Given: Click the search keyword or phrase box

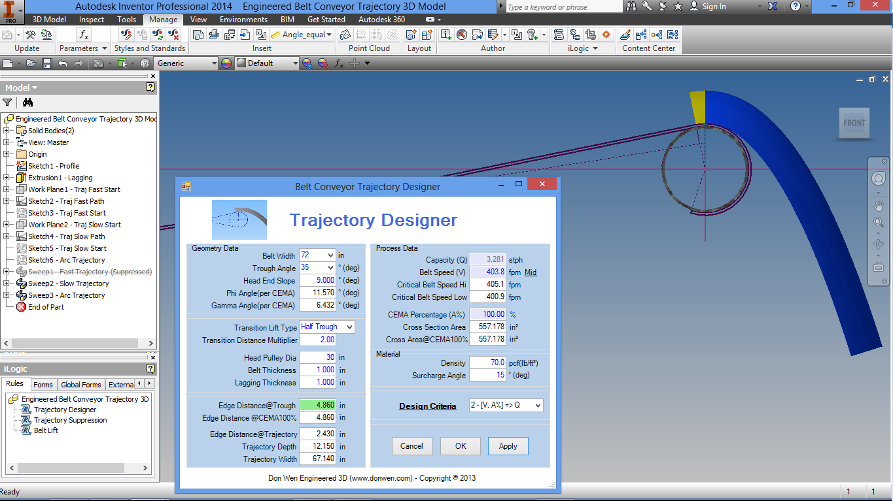Looking at the screenshot, I should (x=564, y=7).
